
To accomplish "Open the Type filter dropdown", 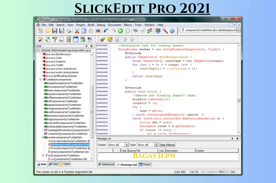I will pyautogui.click(x=156, y=145).
